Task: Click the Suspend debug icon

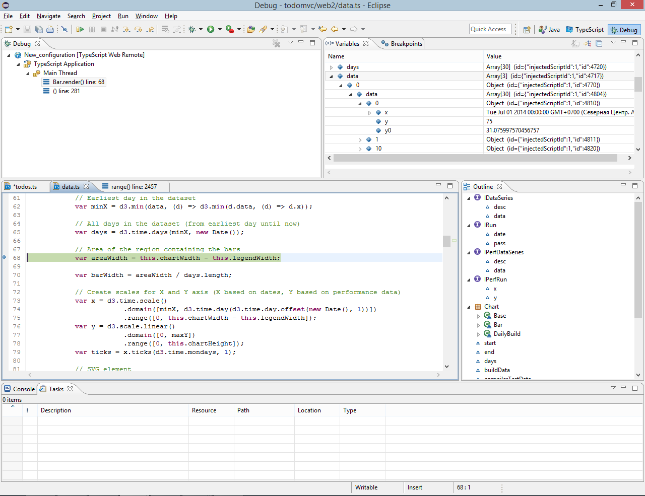Action: click(x=92, y=29)
